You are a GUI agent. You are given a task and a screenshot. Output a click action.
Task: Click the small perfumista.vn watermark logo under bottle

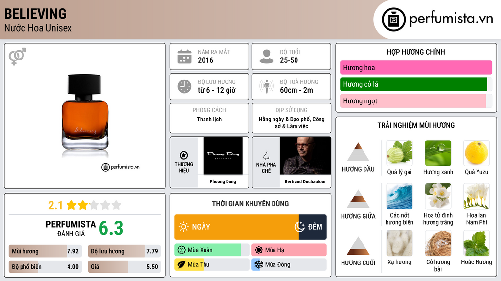[x=120, y=167]
